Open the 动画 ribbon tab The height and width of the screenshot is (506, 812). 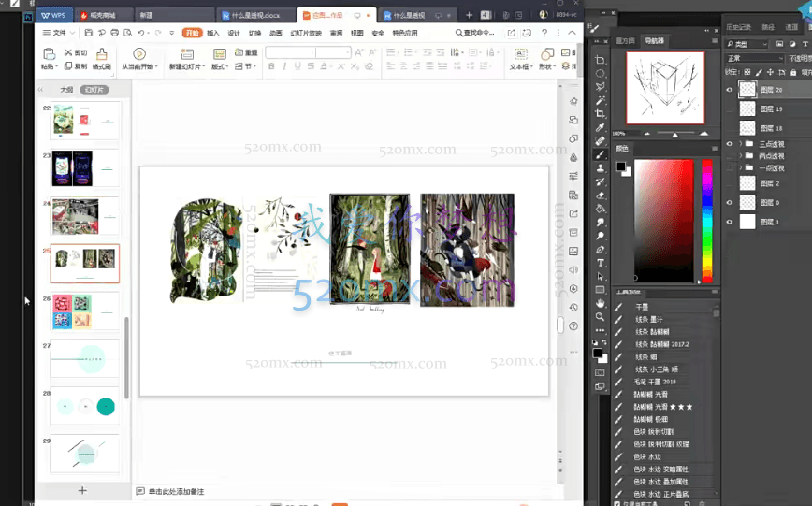[275, 33]
